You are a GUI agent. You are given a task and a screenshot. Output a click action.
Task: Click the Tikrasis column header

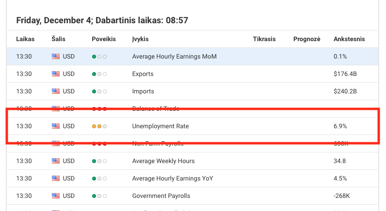[264, 39]
